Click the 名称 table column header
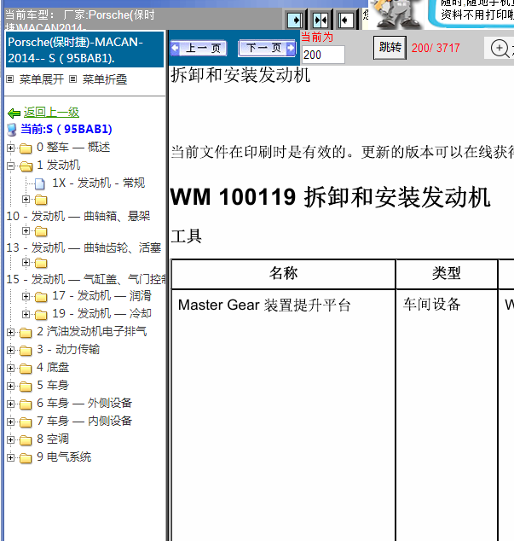Image resolution: width=514 pixels, height=541 pixels. [x=283, y=273]
